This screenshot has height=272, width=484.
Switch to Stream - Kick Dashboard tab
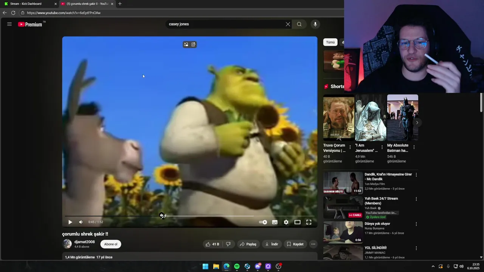(x=26, y=4)
